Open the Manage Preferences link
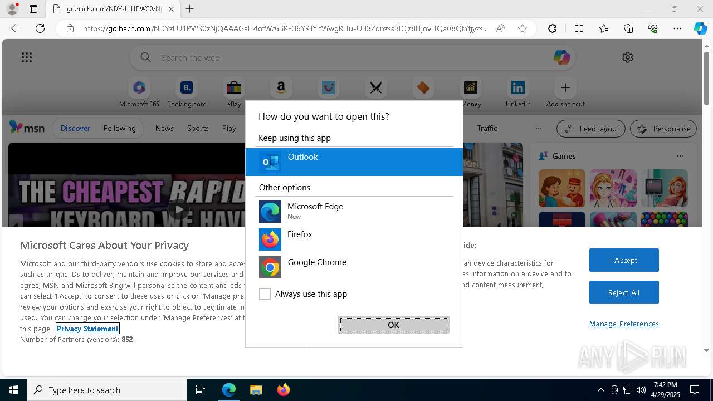The width and height of the screenshot is (713, 401). click(x=624, y=324)
